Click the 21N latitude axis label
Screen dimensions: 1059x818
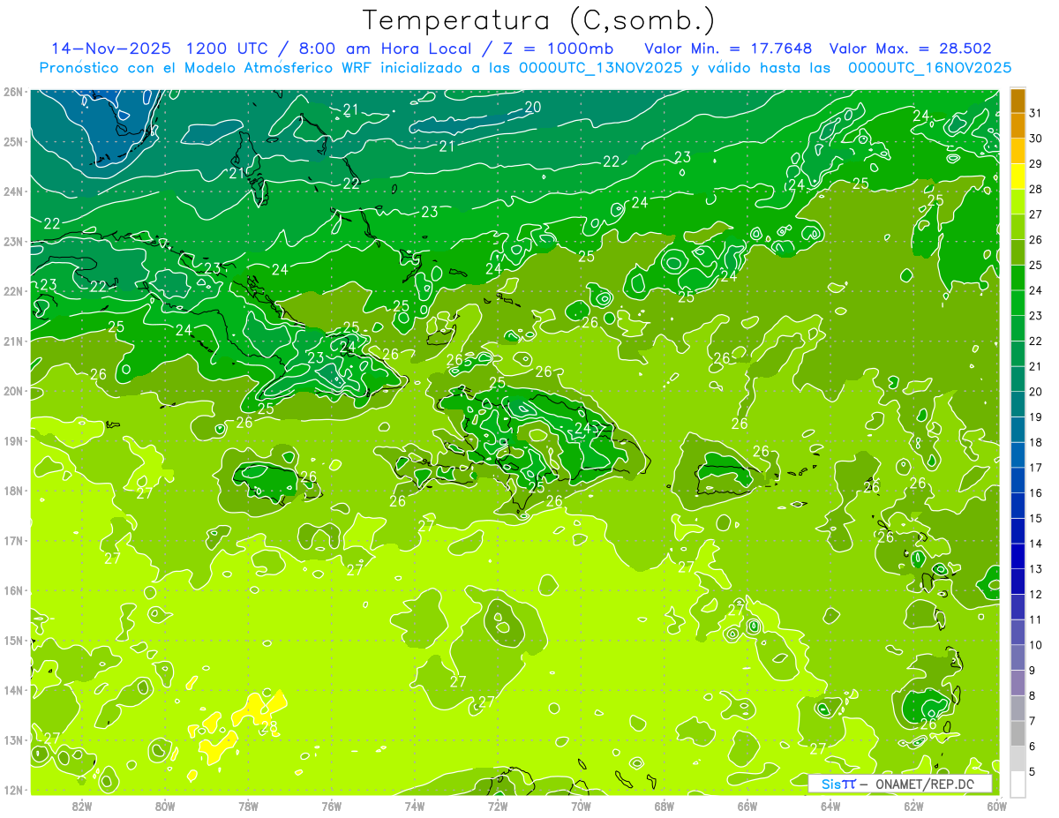click(12, 341)
